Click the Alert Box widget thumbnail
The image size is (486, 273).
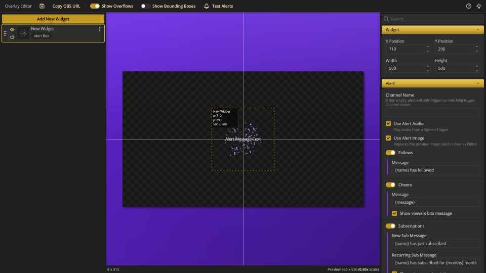[x=23, y=33]
